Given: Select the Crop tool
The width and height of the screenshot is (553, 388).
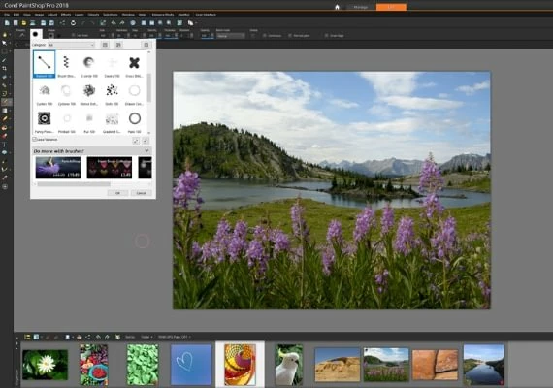Looking at the screenshot, I should [x=5, y=69].
